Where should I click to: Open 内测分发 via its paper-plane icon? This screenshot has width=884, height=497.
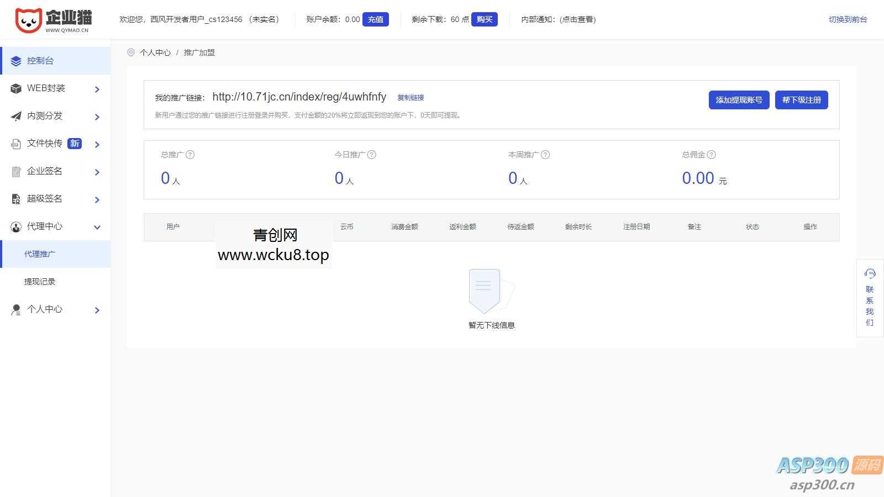(x=16, y=116)
